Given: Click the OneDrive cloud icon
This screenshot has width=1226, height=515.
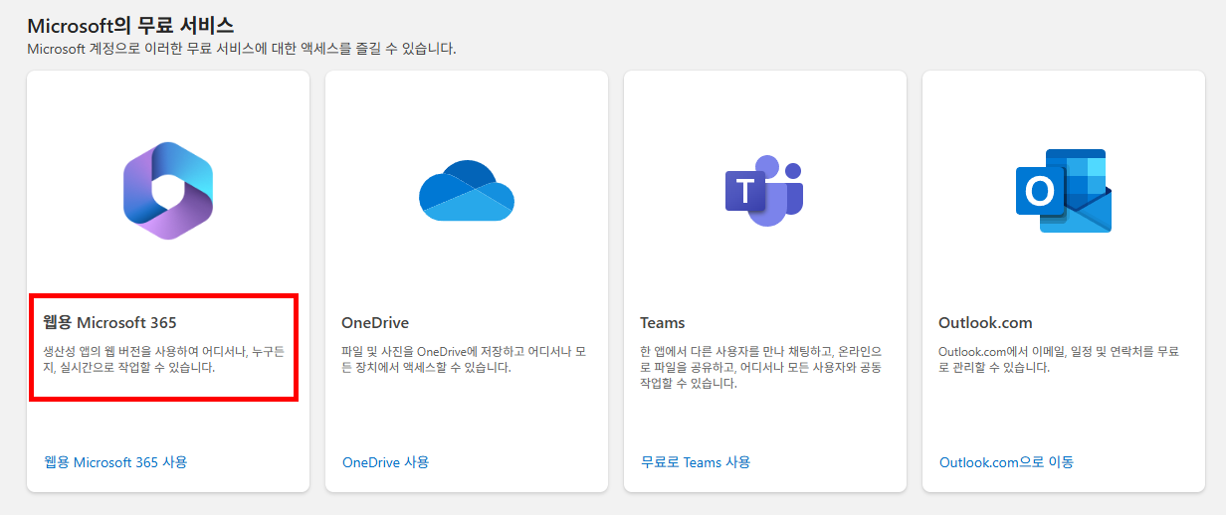Looking at the screenshot, I should pyautogui.click(x=467, y=190).
